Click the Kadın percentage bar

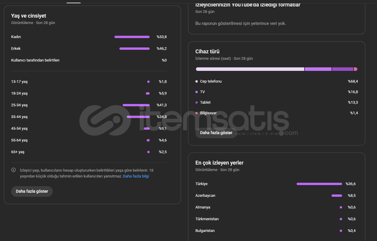coord(132,37)
